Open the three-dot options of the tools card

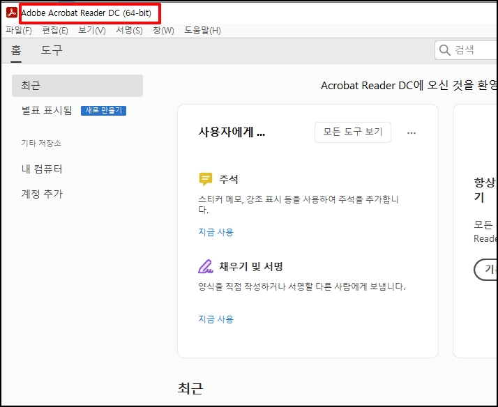click(412, 133)
